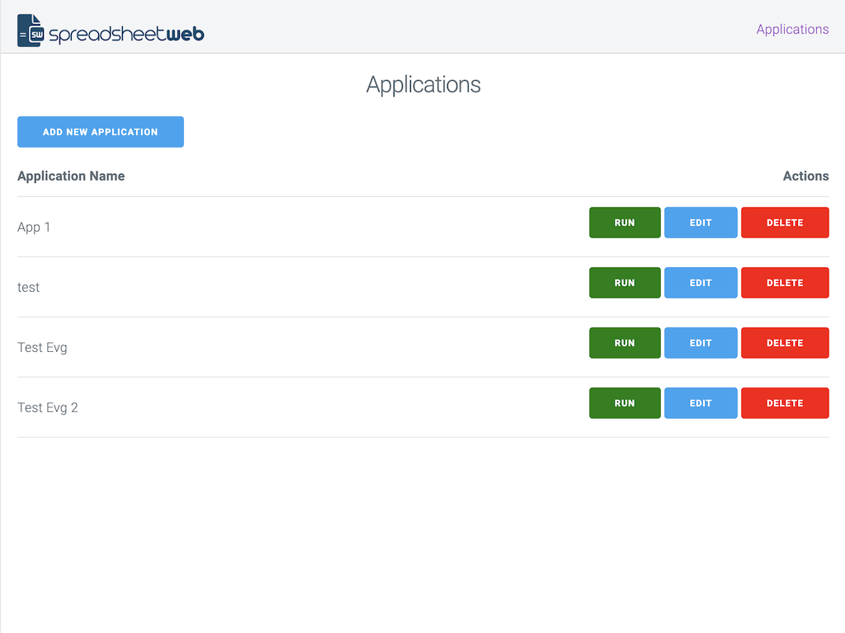Image resolution: width=845 pixels, height=633 pixels.
Task: Run the test application
Action: tap(625, 283)
